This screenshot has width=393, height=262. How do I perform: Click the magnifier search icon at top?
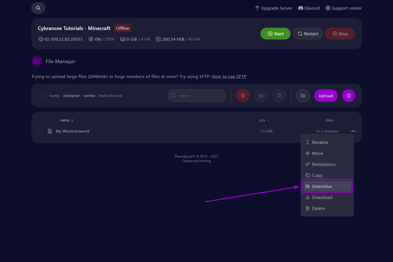(x=38, y=8)
